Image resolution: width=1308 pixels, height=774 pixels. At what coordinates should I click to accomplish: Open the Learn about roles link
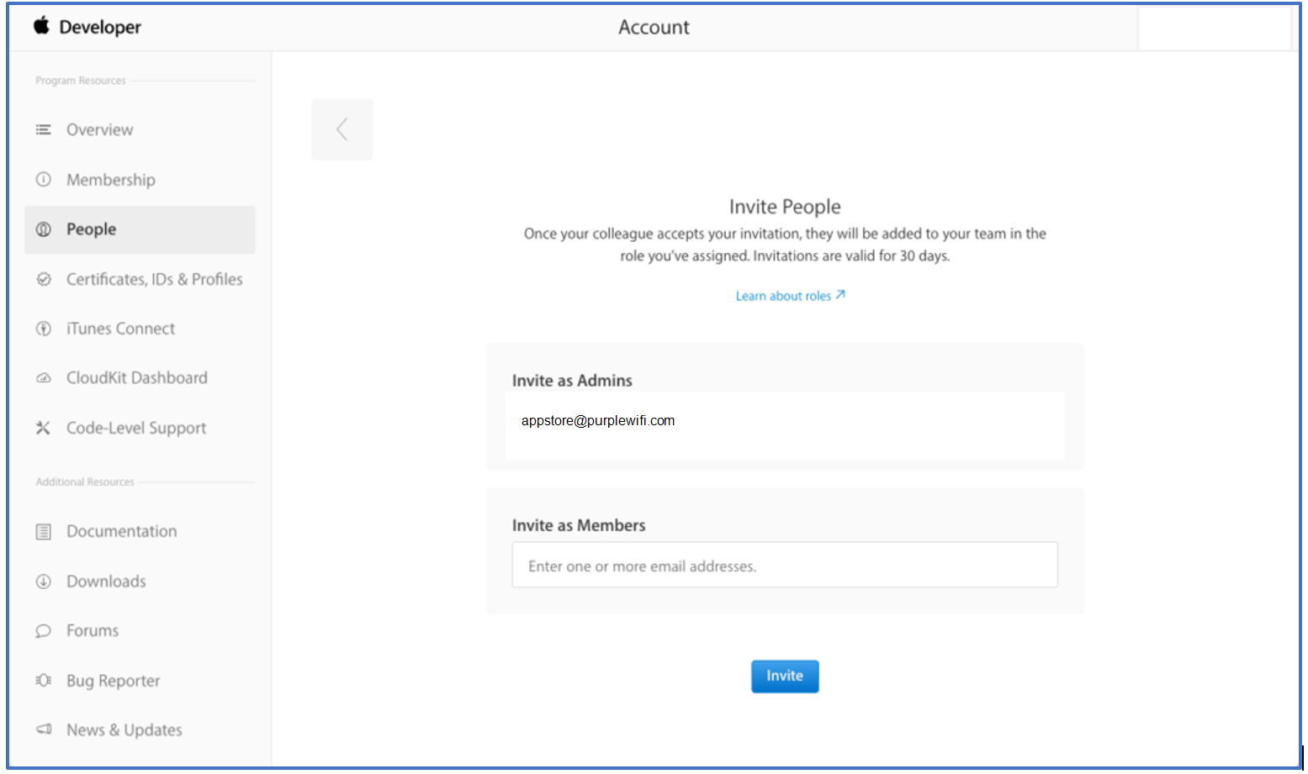789,295
